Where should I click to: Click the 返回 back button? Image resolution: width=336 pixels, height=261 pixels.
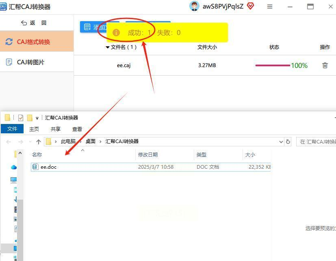[x=34, y=23]
